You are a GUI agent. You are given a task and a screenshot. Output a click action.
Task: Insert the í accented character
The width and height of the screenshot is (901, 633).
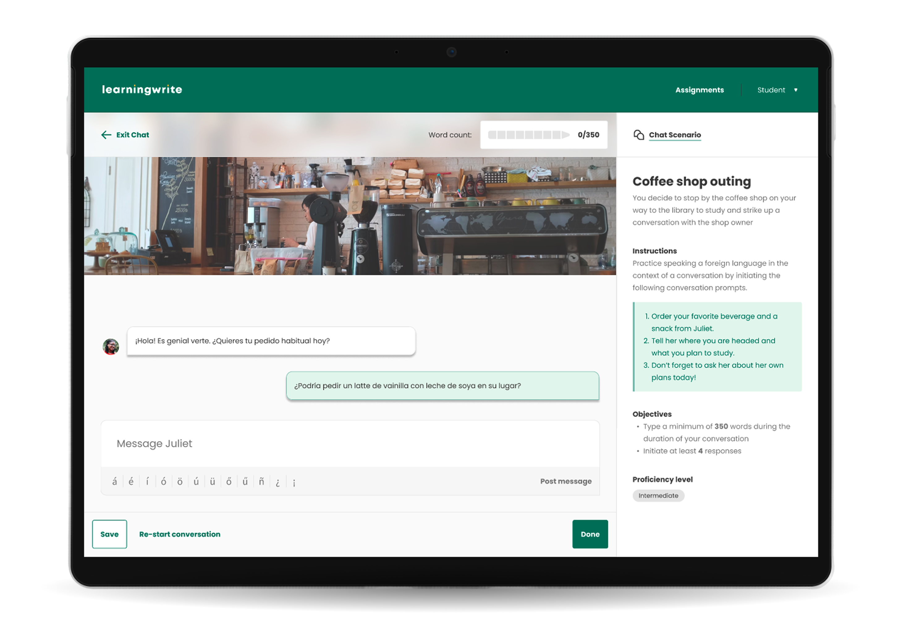(148, 481)
